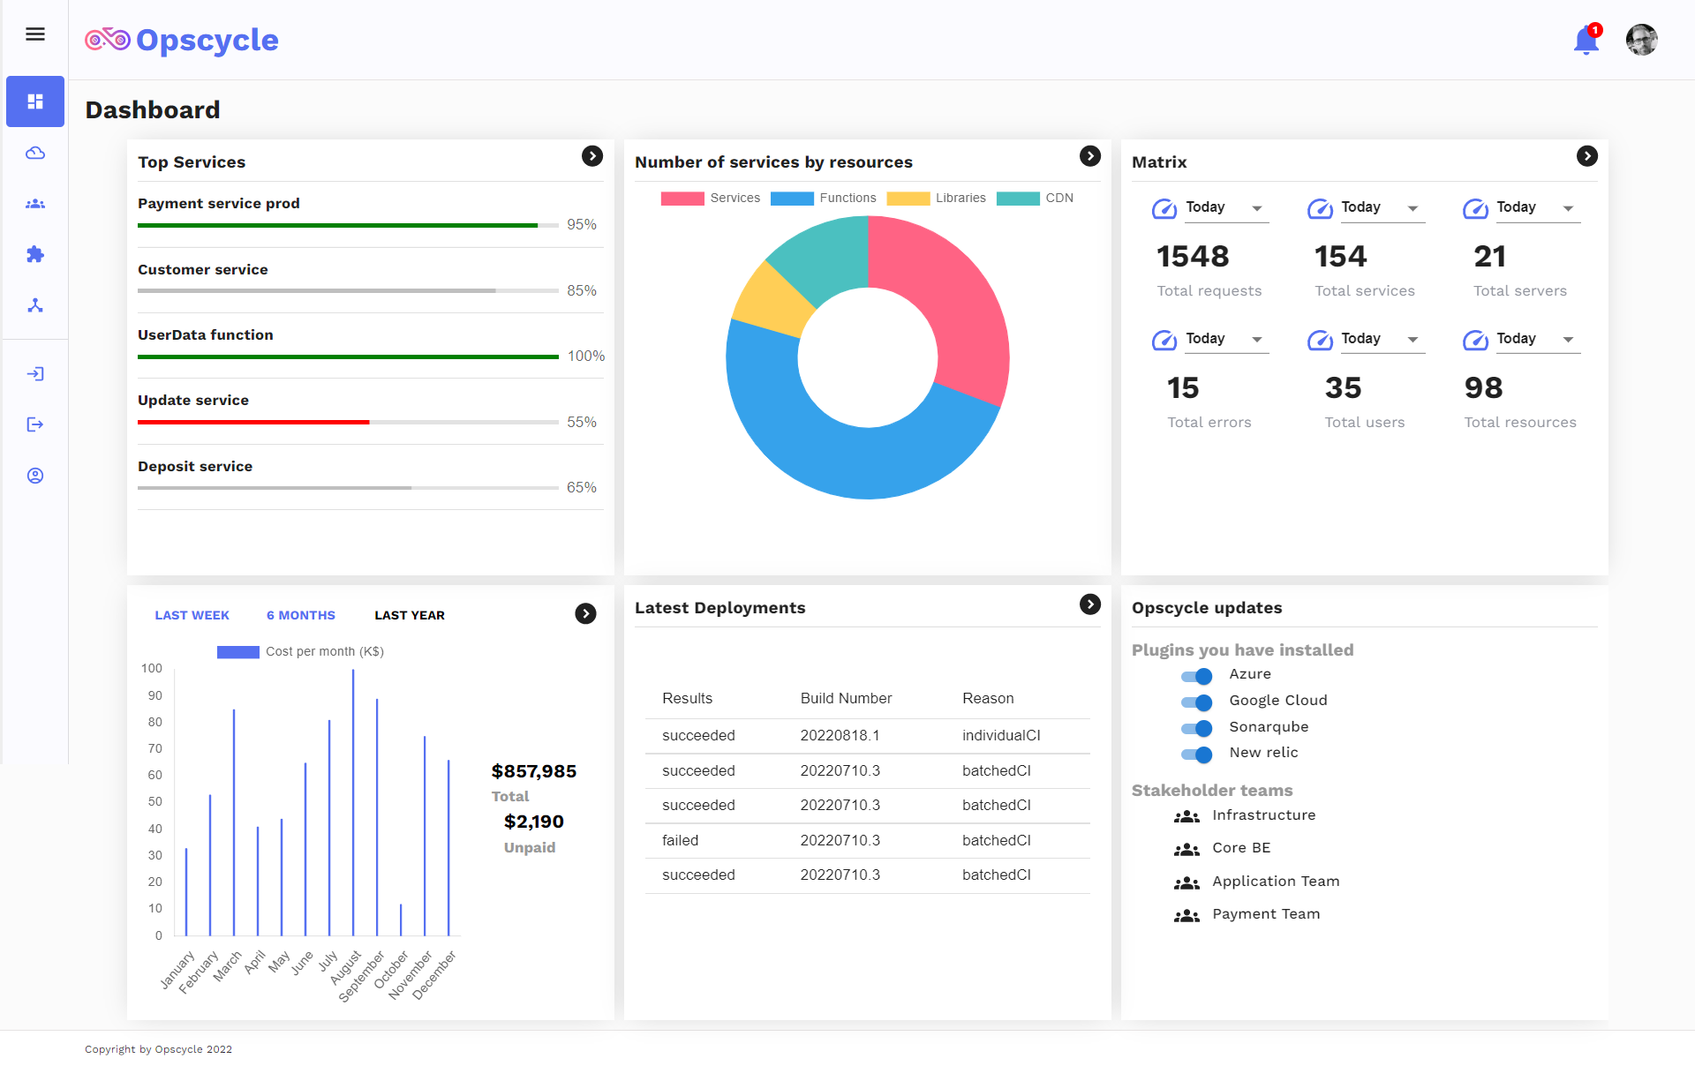Image resolution: width=1695 pixels, height=1066 pixels.
Task: Click gauge icon above Total requests
Action: tap(1164, 209)
